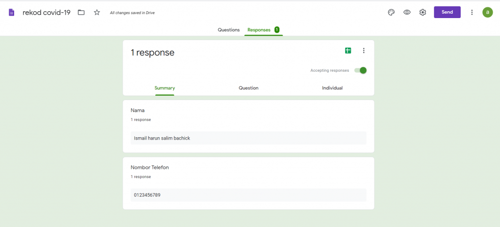Open the Summary view
Screen dimensions: 500x227
(x=165, y=88)
